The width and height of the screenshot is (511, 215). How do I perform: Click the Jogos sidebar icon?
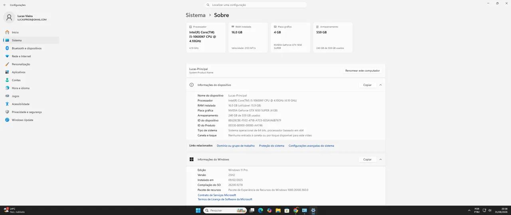tap(7, 96)
